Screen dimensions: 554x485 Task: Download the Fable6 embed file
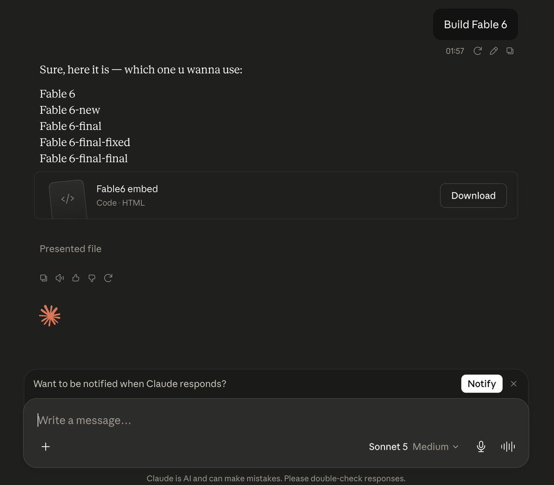(473, 196)
